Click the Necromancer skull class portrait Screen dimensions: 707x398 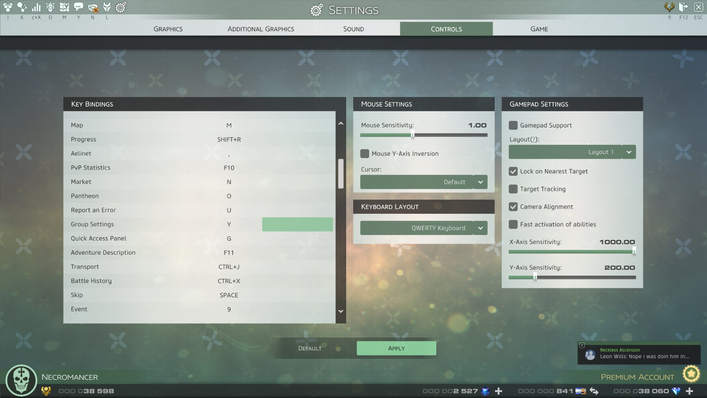pos(21,380)
